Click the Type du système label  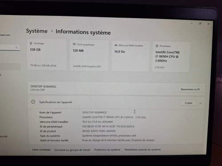[50, 136]
